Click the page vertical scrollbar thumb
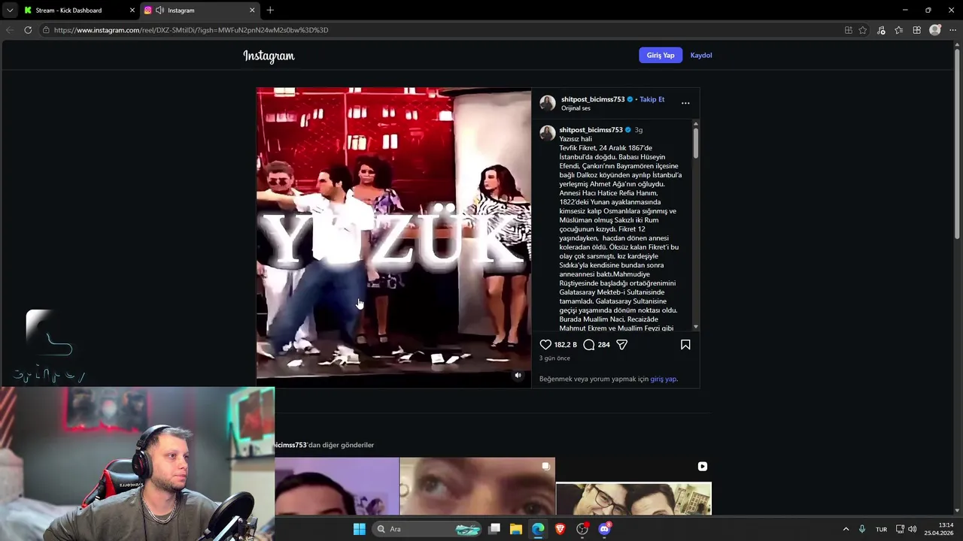Viewport: 963px width, 541px height. tap(958, 143)
